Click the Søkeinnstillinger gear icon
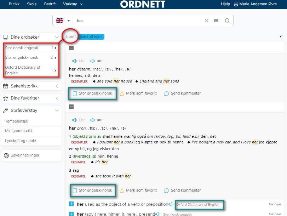 point(6,155)
